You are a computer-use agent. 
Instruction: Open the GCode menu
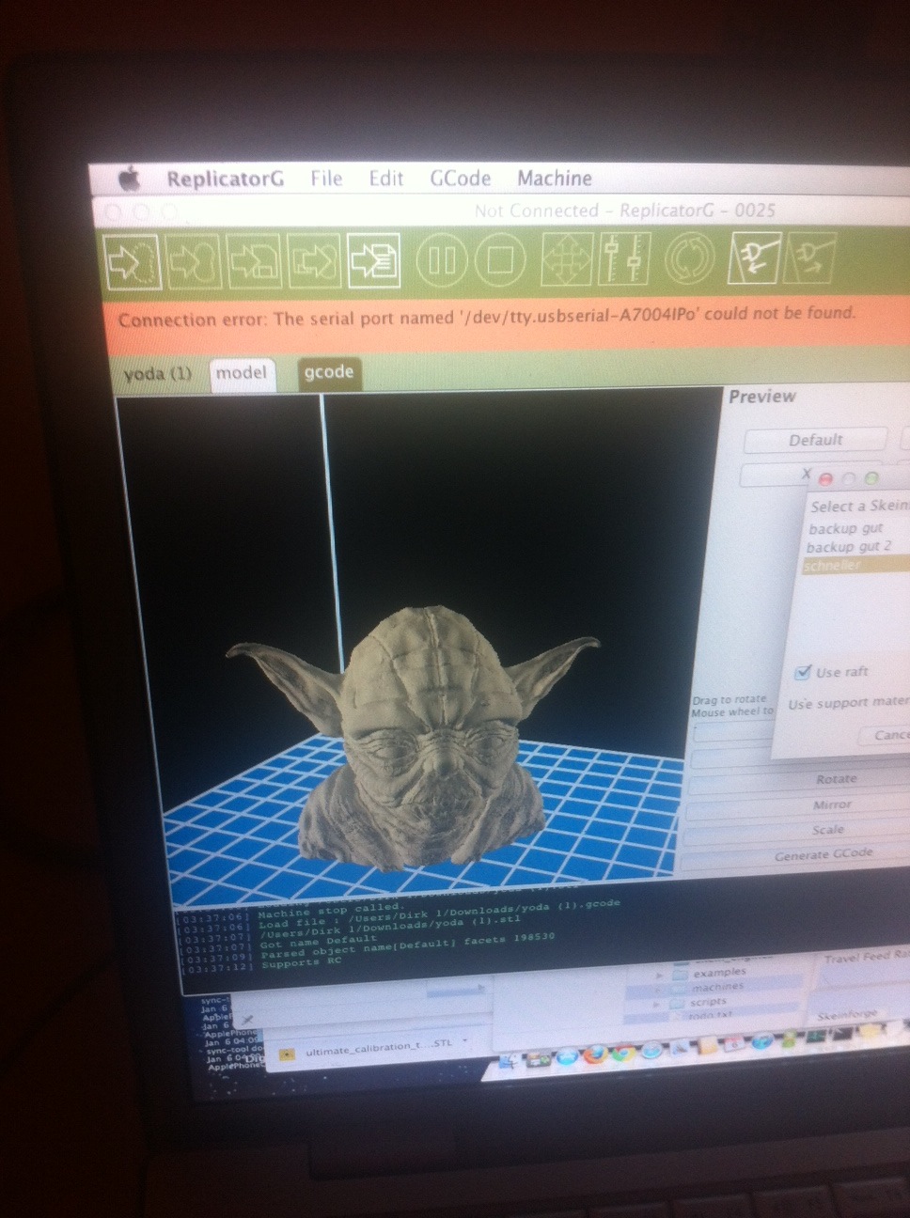(x=460, y=179)
